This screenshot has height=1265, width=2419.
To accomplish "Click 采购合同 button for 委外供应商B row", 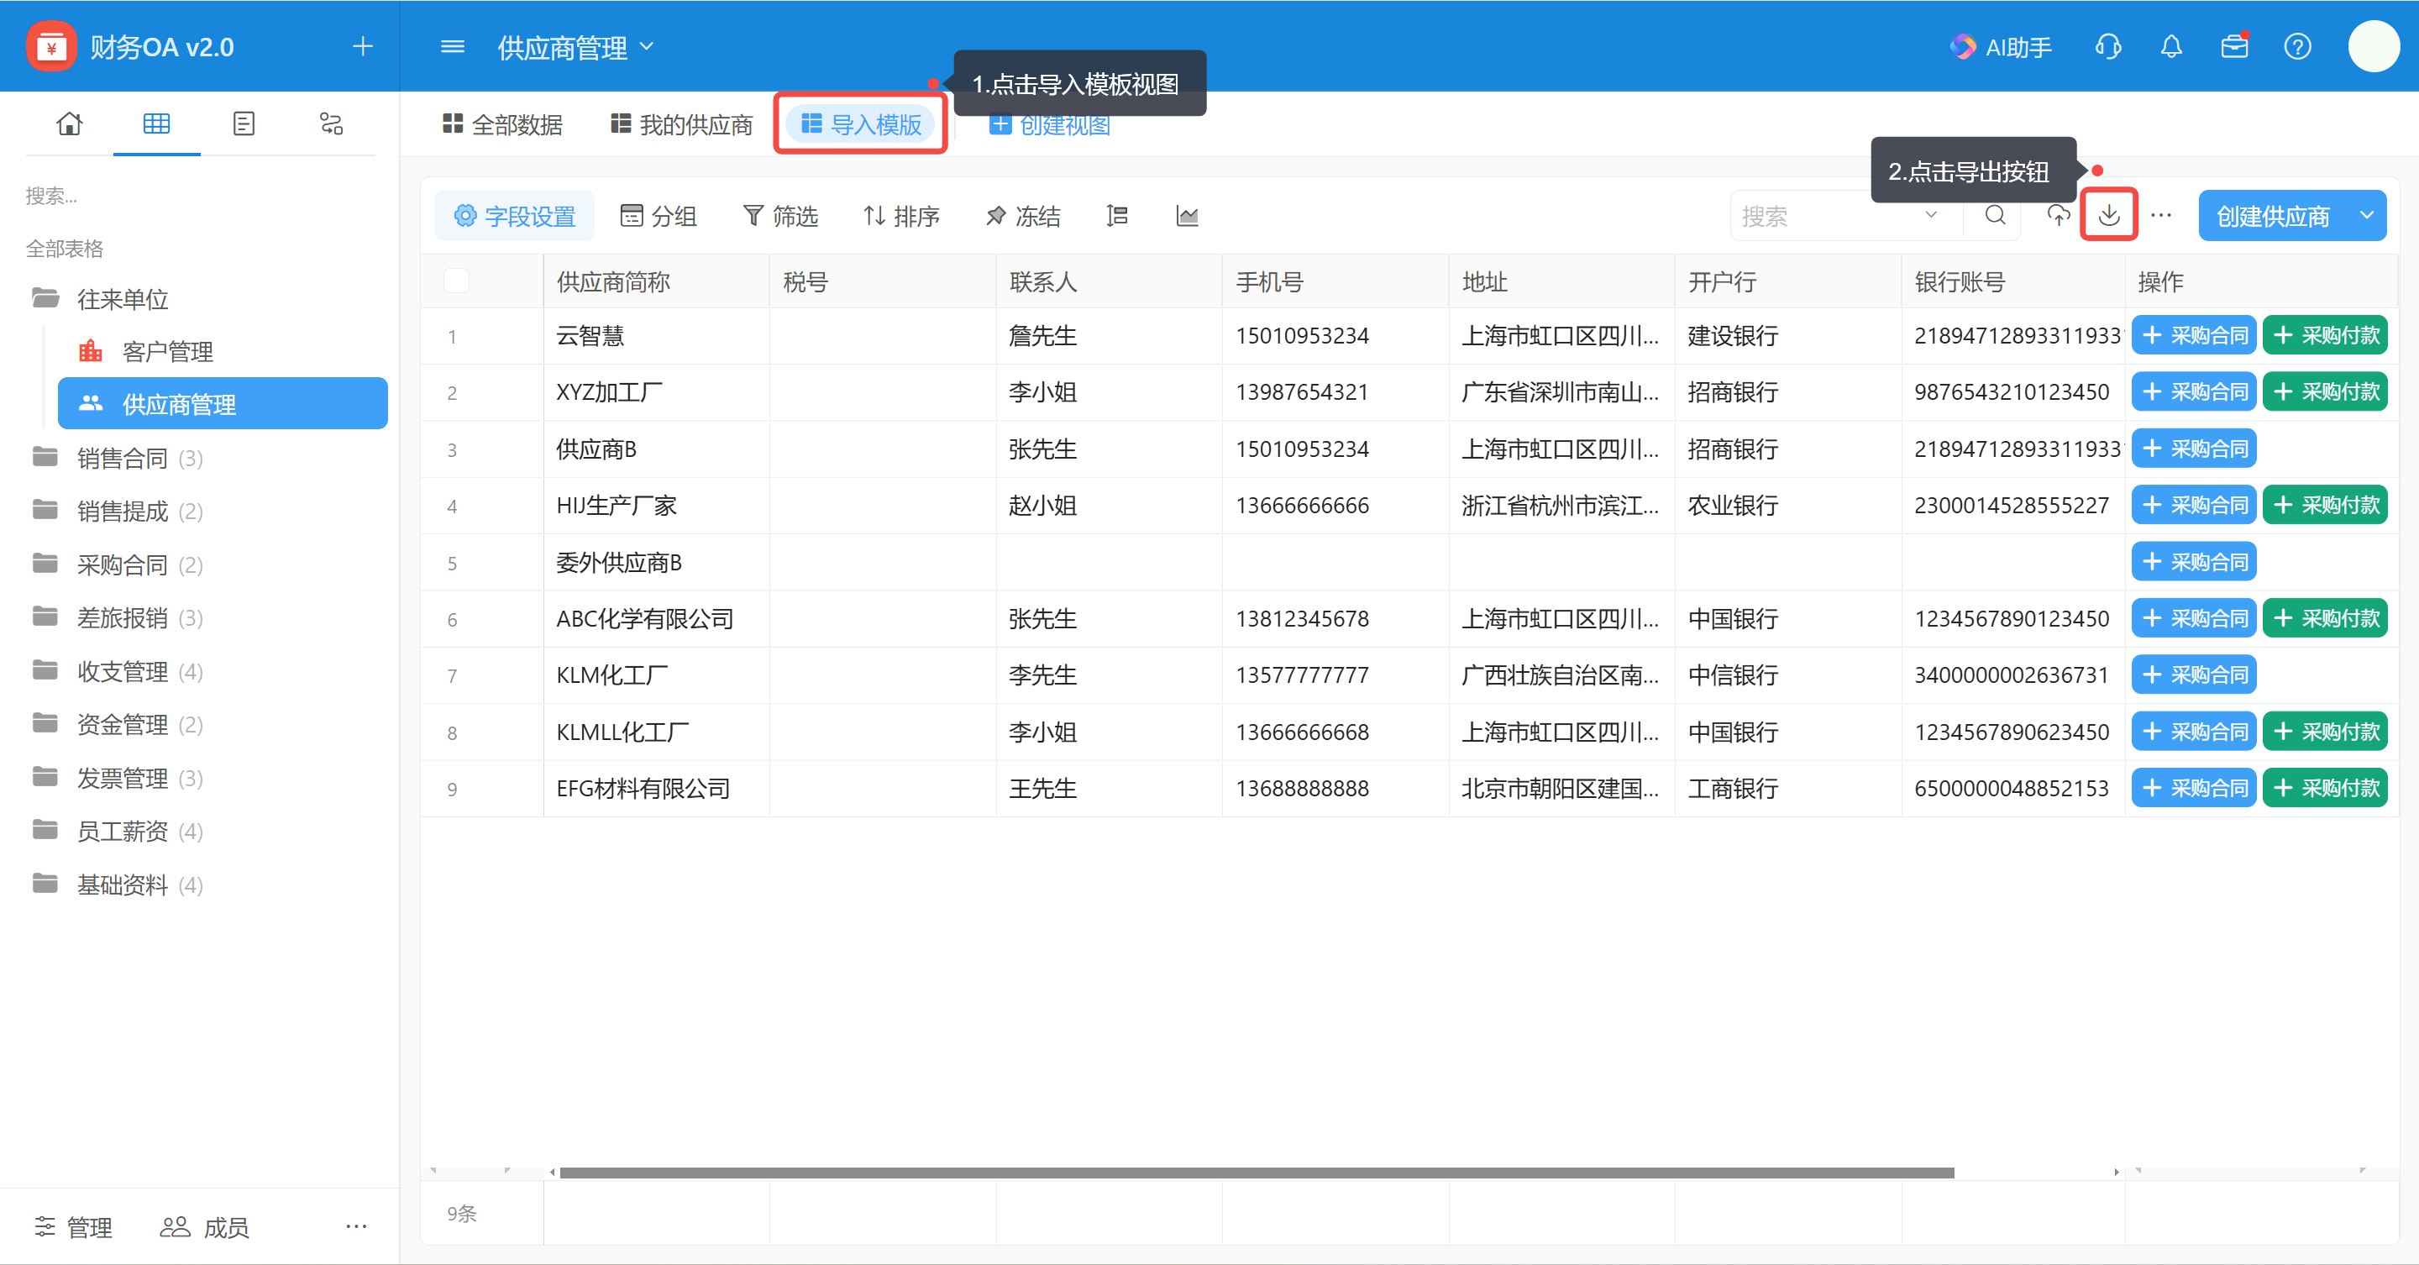I will (2194, 562).
